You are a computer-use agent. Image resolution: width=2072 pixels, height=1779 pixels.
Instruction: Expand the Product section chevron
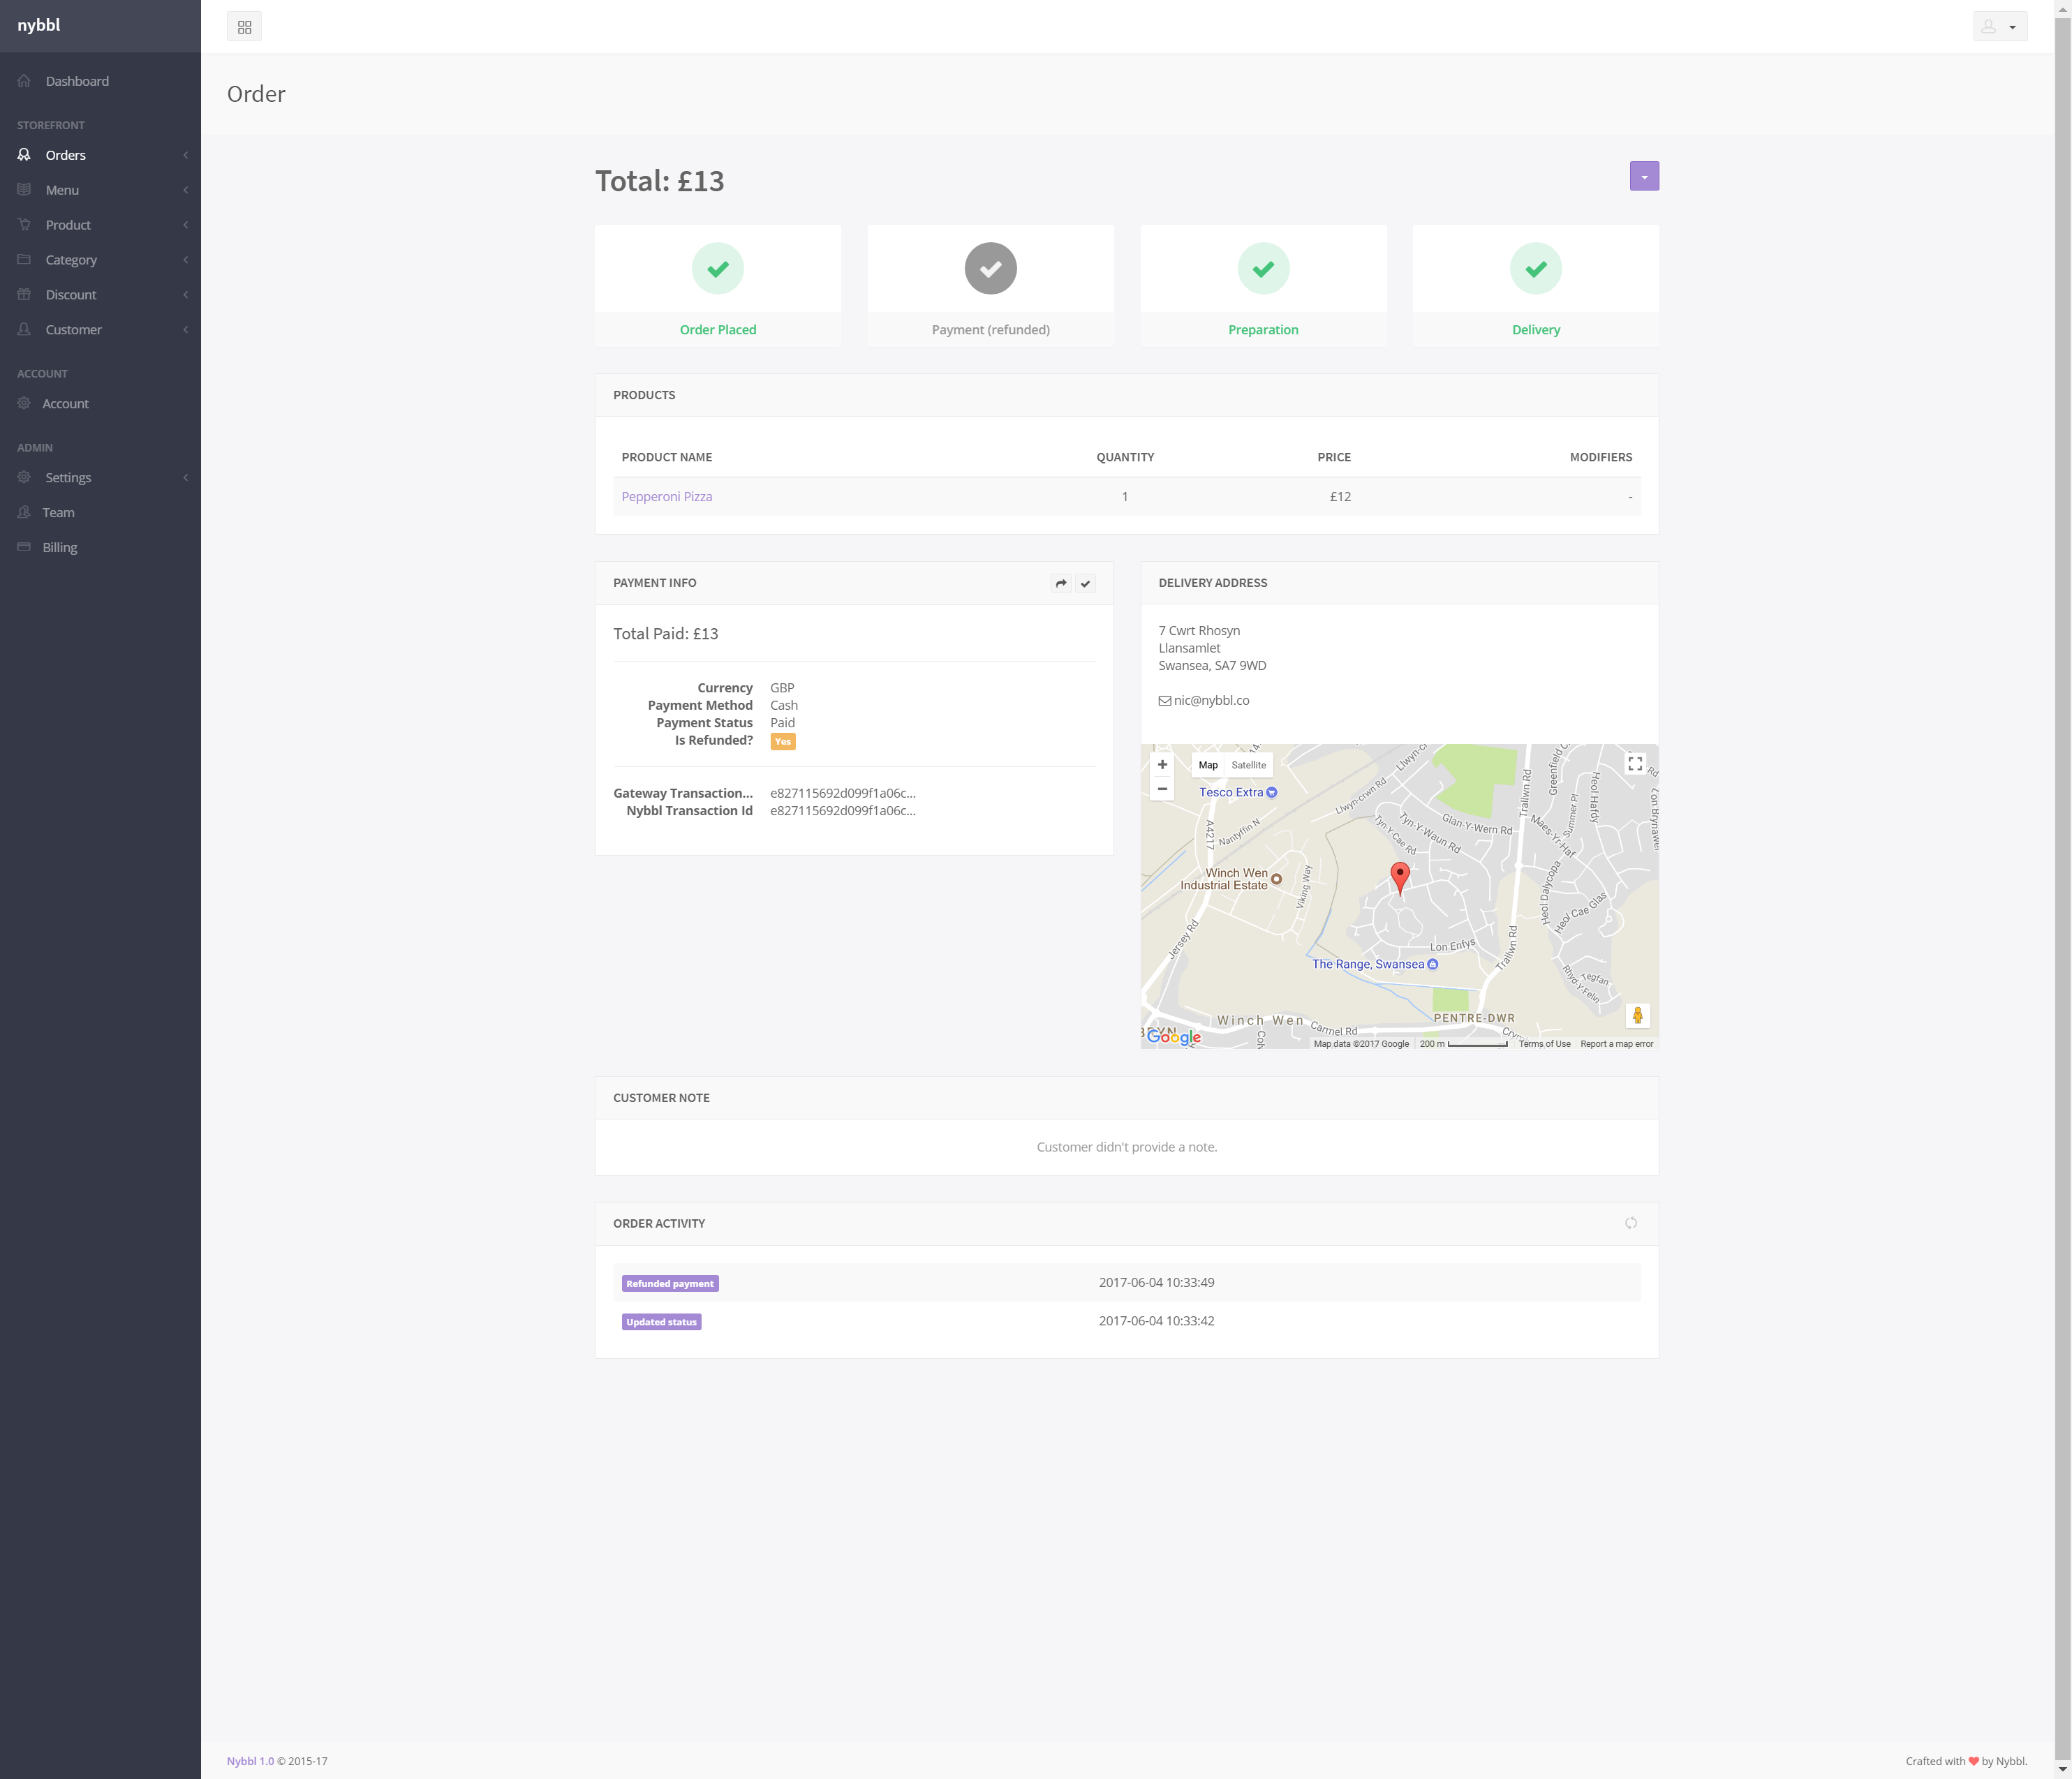(x=186, y=225)
